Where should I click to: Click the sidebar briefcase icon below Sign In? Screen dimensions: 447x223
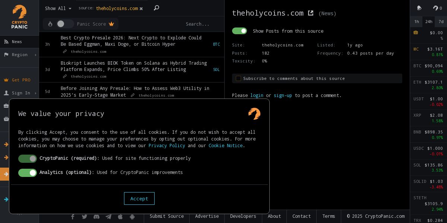(6, 106)
